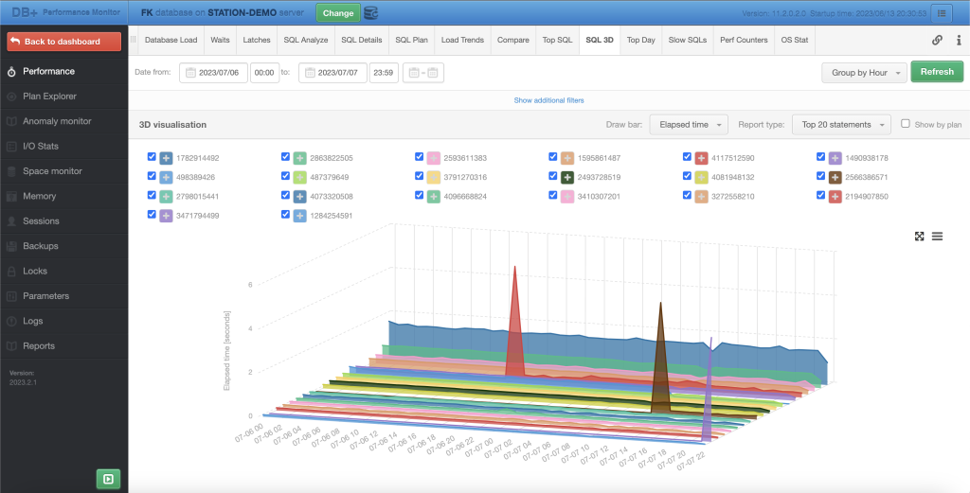Uncheck statement 1782914492 checkbox

pyautogui.click(x=152, y=157)
